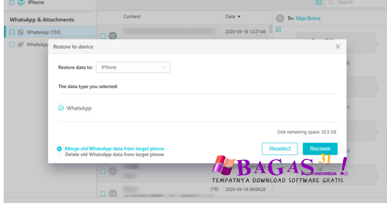Click the paperclip attachments icon in sidebar
The image size is (387, 203).
pyautogui.click(x=21, y=45)
